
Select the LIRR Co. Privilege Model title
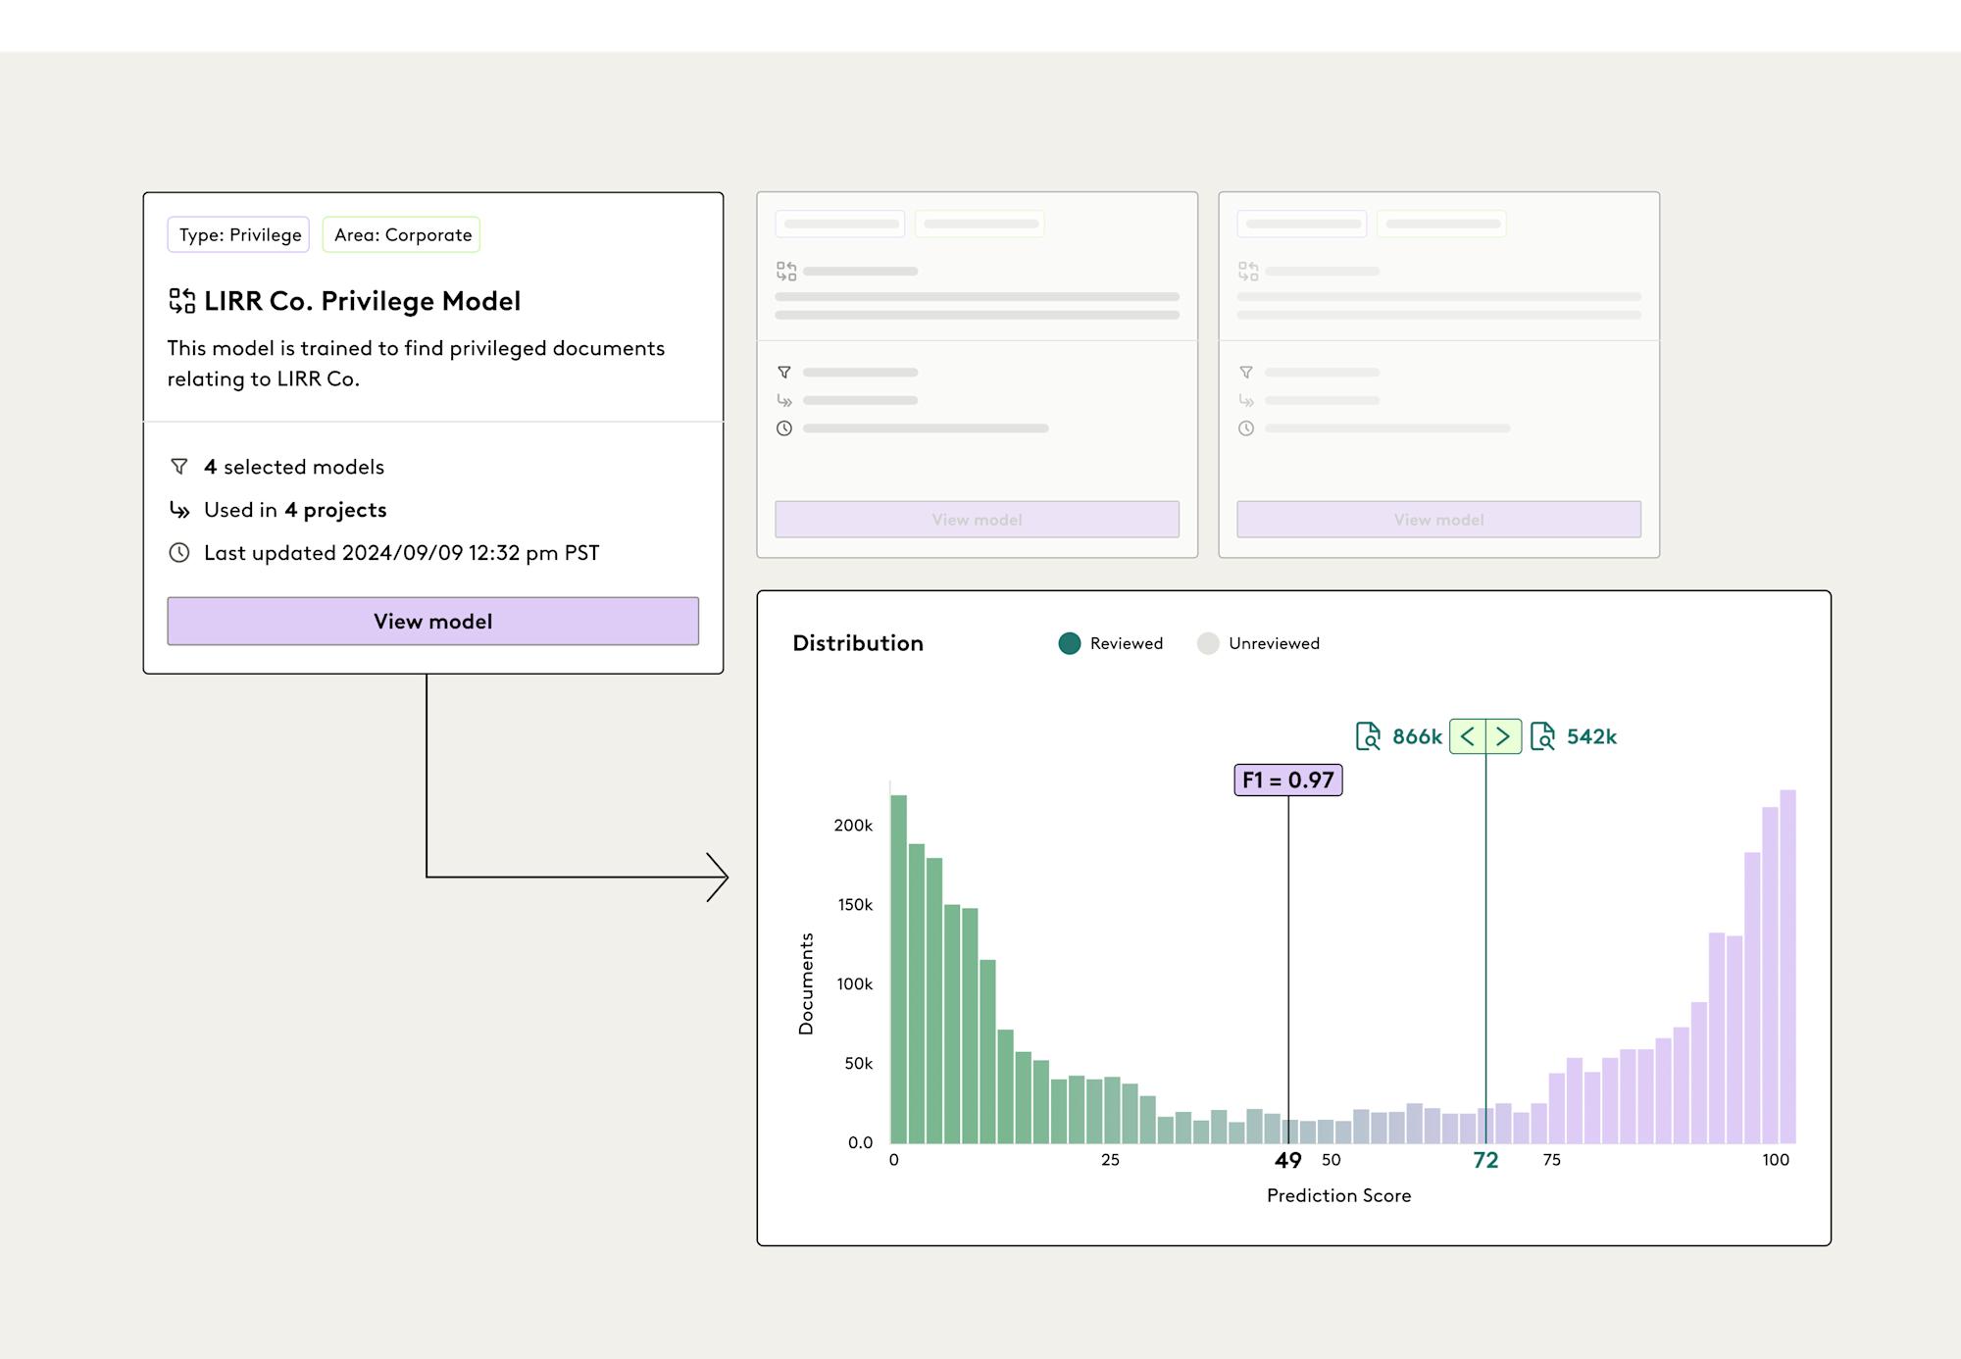click(362, 301)
